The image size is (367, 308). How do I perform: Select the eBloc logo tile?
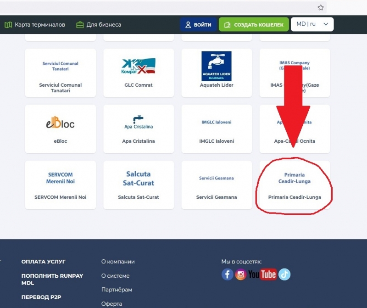tap(60, 129)
